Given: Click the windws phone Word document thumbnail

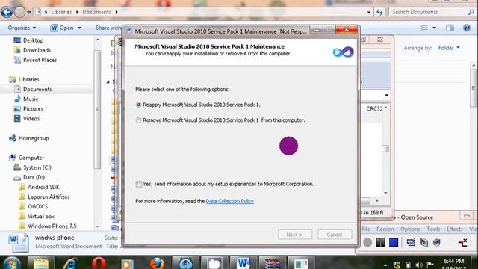Looking at the screenshot, I should (18, 242).
